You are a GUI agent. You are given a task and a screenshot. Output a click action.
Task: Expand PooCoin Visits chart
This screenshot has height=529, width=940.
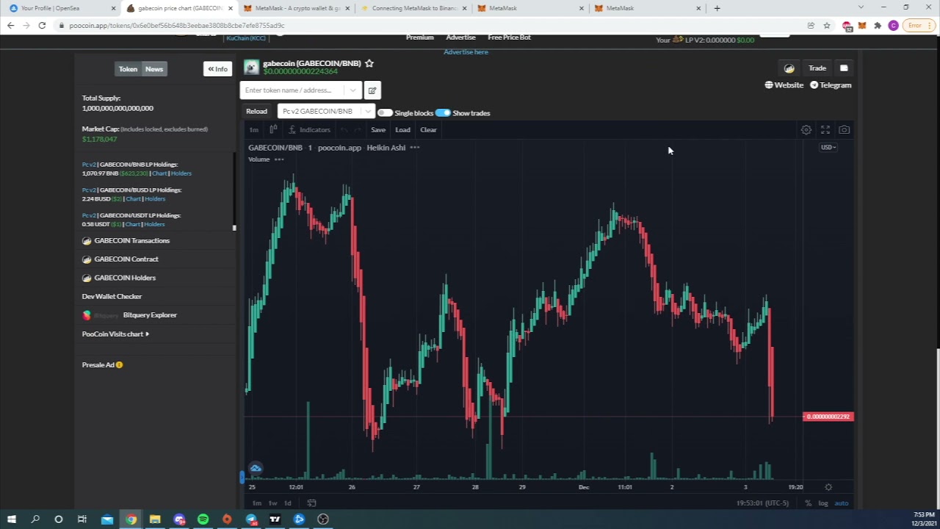[x=115, y=334]
